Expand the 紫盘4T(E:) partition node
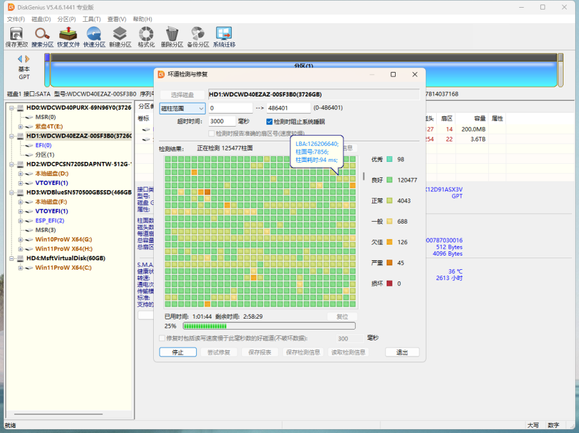 [21, 127]
